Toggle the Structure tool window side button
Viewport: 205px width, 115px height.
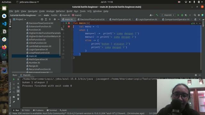10,88
